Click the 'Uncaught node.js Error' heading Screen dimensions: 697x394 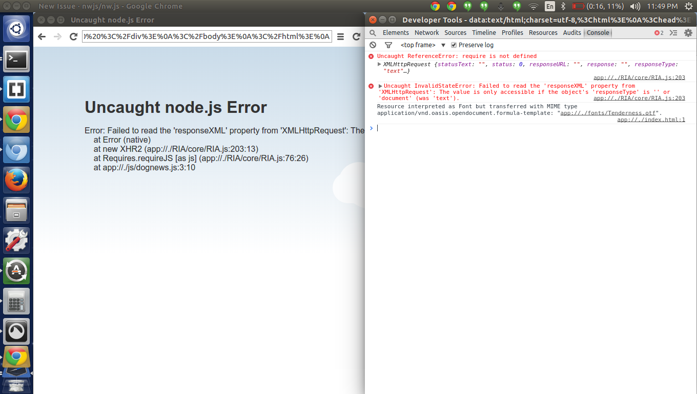[x=176, y=107]
